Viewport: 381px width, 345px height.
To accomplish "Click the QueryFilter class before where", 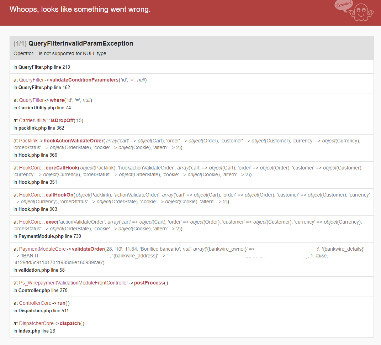I will [x=31, y=100].
